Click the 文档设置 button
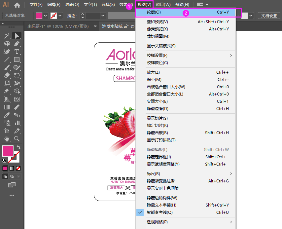Viewport: 282px width, 229px height. [x=269, y=15]
